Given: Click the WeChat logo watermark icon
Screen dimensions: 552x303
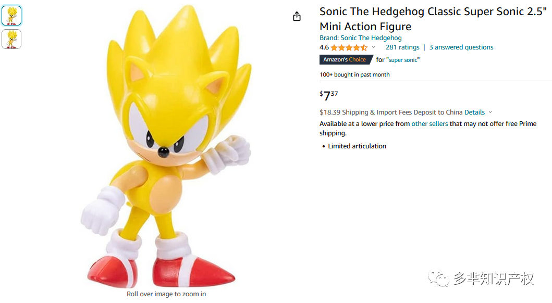Looking at the screenshot, I should pos(438,279).
